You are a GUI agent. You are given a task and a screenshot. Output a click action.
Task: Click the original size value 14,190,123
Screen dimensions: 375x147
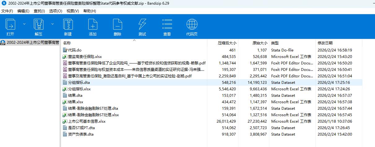pyautogui.click(x=257, y=82)
